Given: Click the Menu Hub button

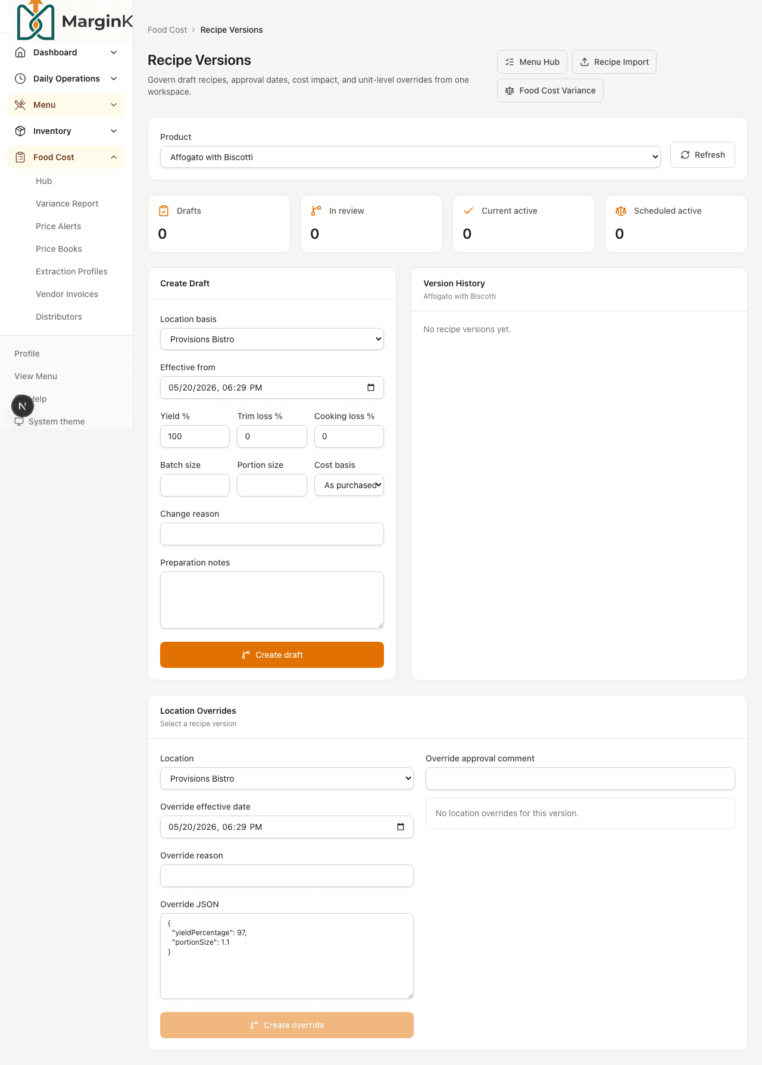Looking at the screenshot, I should coord(532,62).
